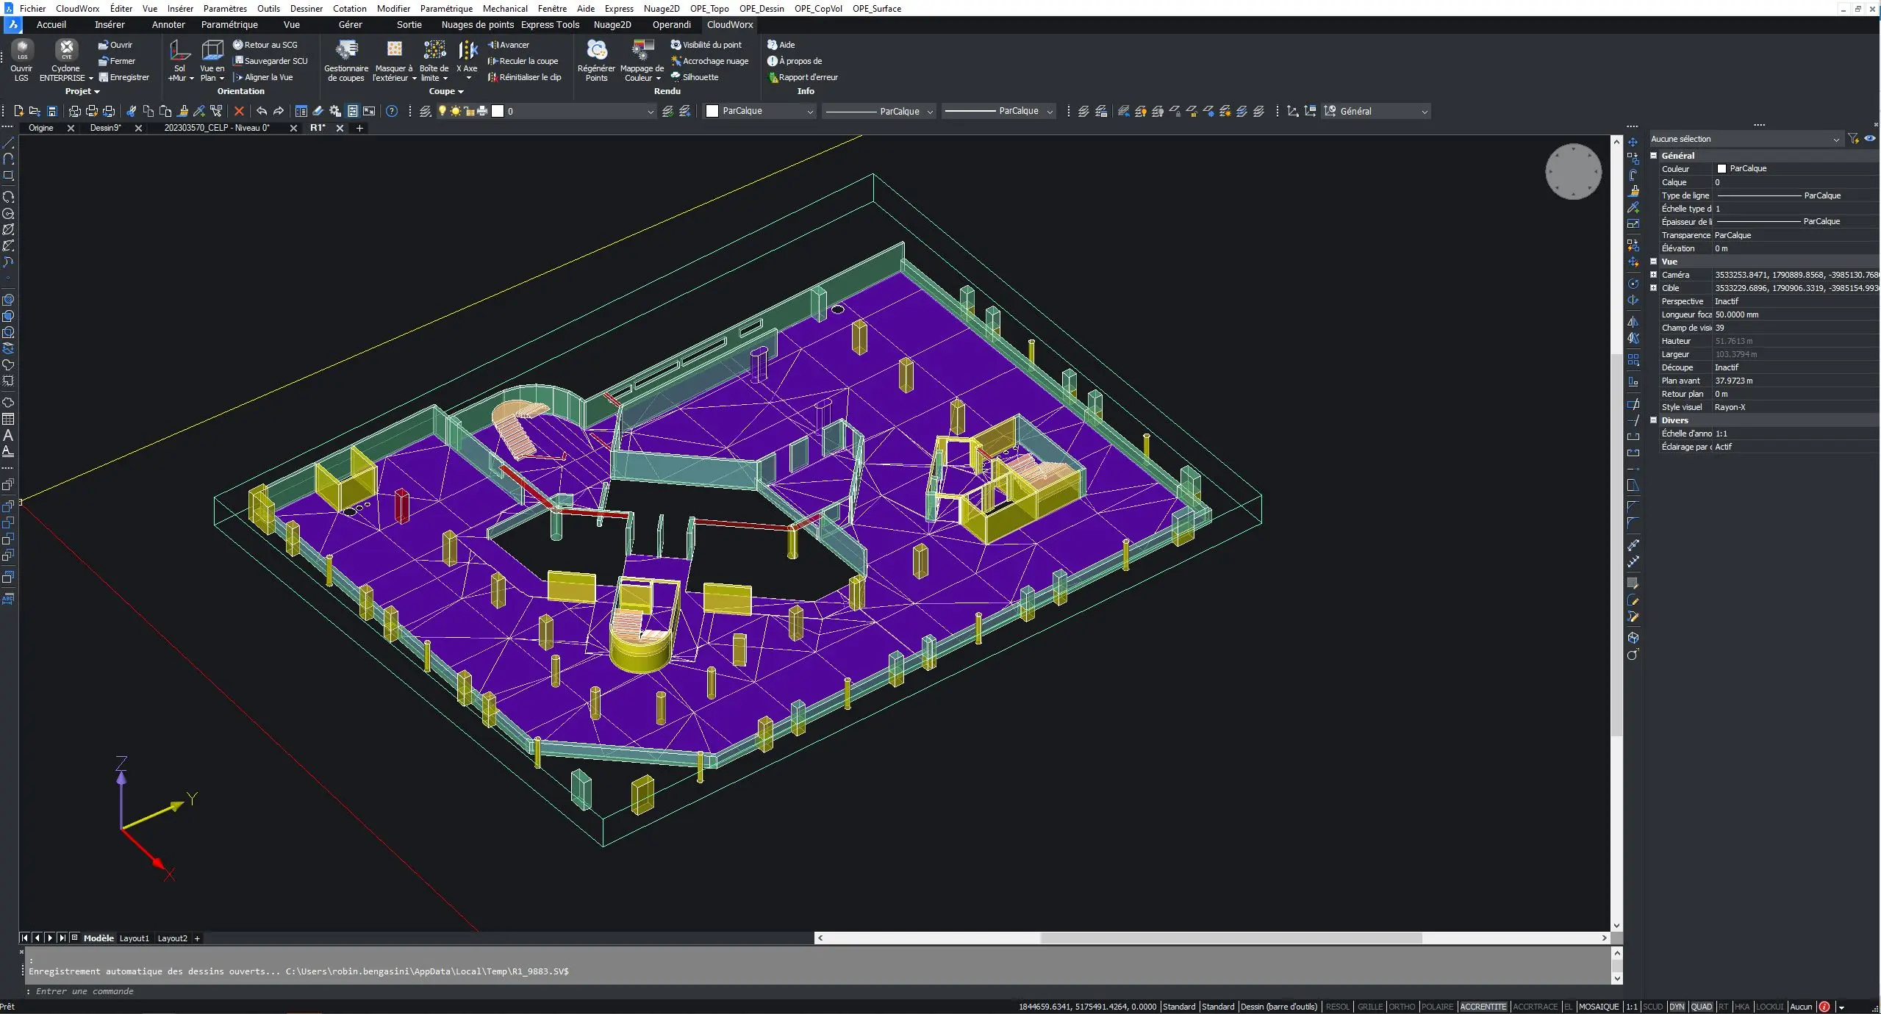The image size is (1881, 1014).
Task: Expand the Aucune sélection dropdown
Action: pyautogui.click(x=1835, y=140)
